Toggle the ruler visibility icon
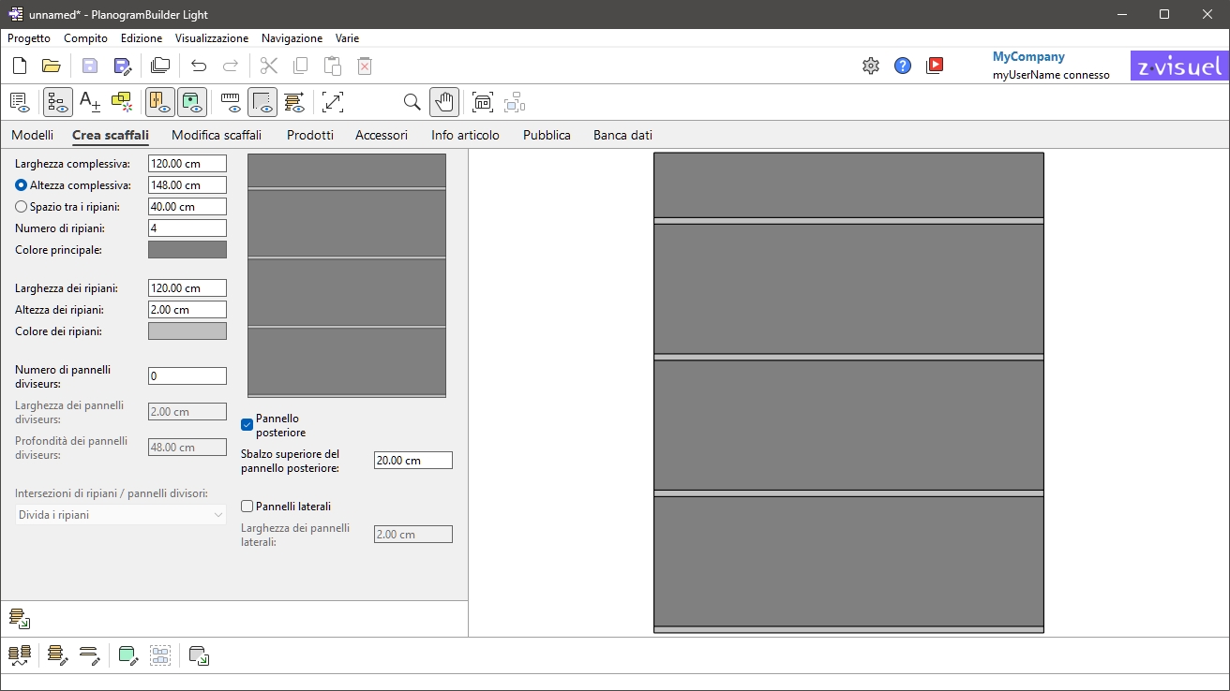The height and width of the screenshot is (691, 1230). coord(231,102)
